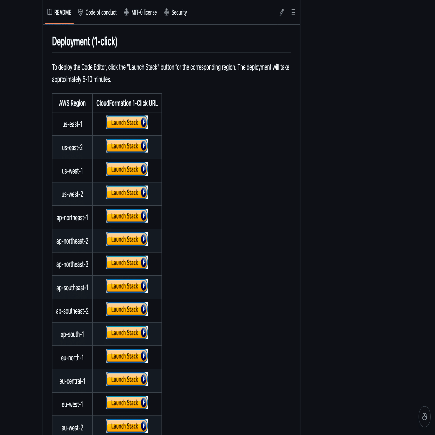The height and width of the screenshot is (435, 435).
Task: Click the scale icon beside MIT-0 license
Action: (126, 12)
